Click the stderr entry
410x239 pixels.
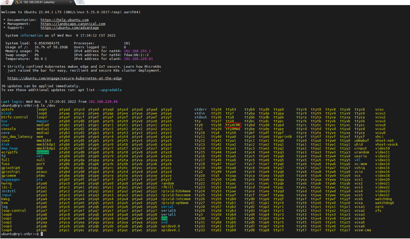pos(201,110)
